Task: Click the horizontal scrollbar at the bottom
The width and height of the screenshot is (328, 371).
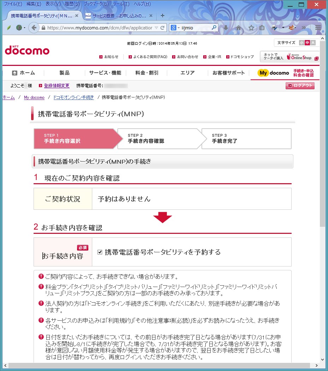Action: [x=159, y=366]
